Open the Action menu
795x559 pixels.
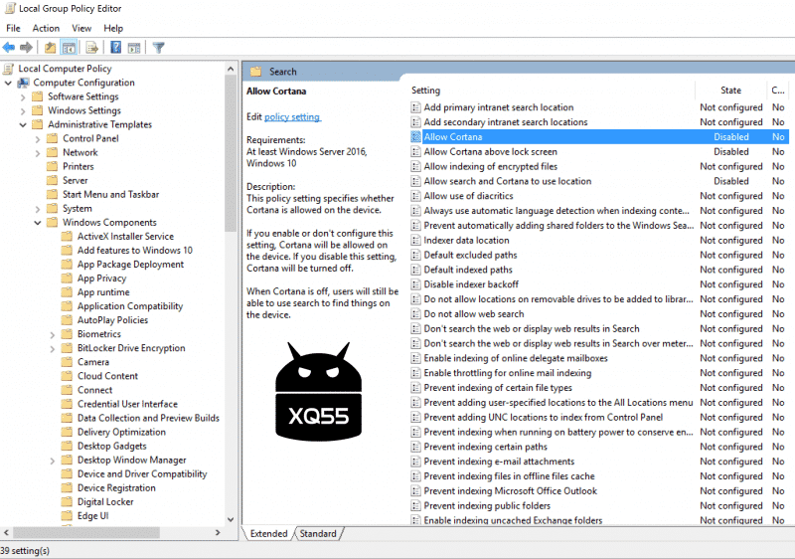(x=46, y=28)
